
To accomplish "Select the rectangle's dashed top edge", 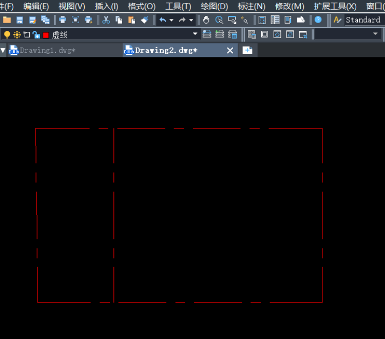I will 179,128.
